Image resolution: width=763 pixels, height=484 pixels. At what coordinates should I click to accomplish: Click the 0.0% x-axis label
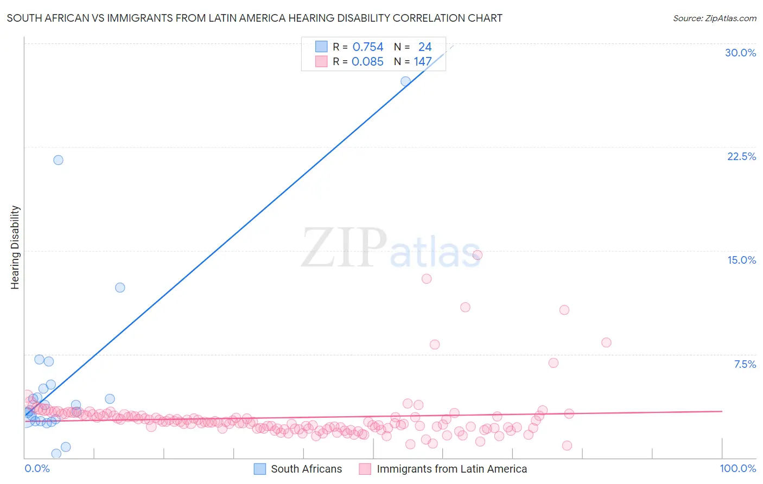tap(37, 468)
